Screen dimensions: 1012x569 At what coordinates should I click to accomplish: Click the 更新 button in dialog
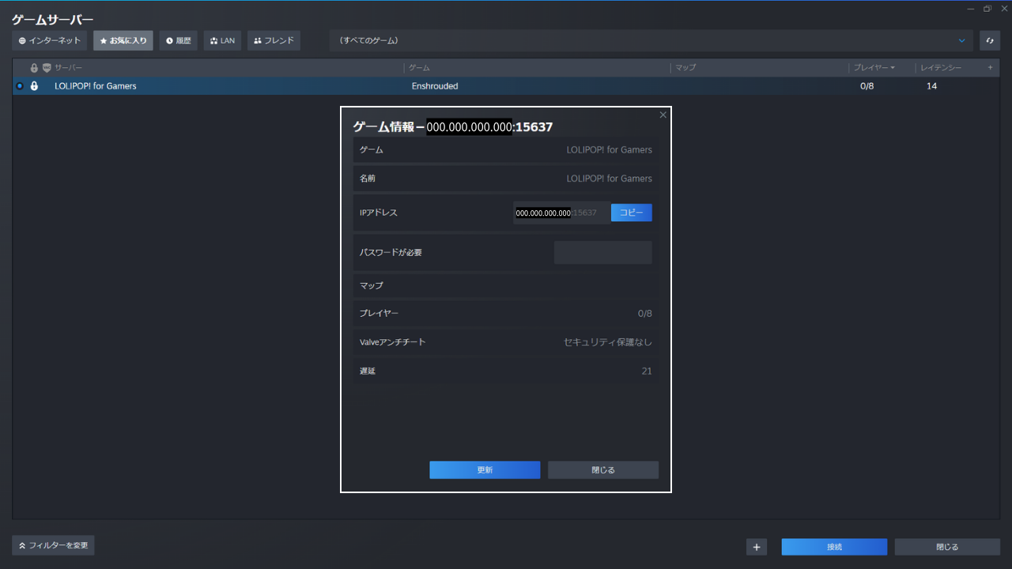tap(485, 469)
